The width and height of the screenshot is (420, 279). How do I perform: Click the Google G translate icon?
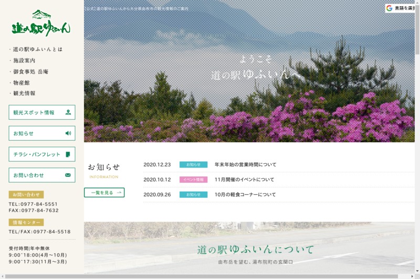pyautogui.click(x=389, y=8)
